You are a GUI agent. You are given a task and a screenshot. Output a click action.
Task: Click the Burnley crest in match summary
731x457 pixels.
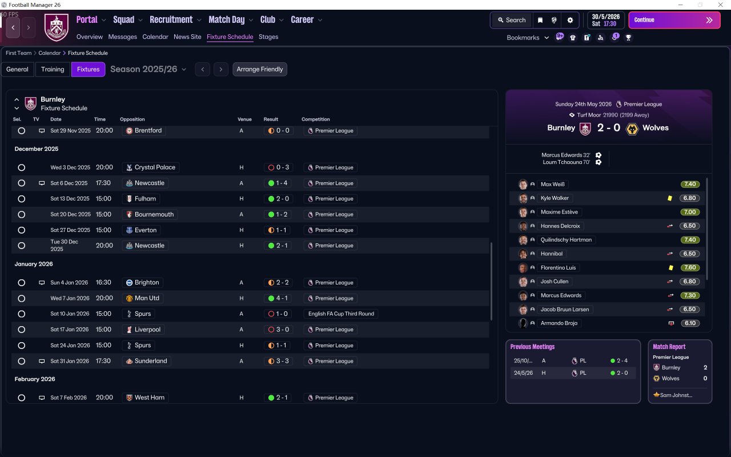[585, 128]
